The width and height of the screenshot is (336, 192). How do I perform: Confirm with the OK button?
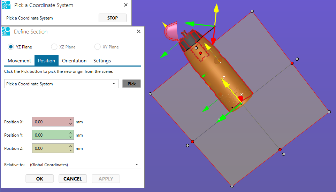point(40,179)
